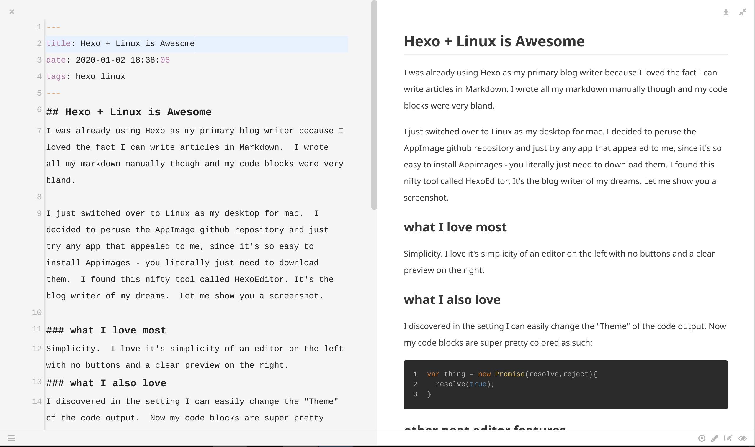This screenshot has height=447, width=755.
Task: Click the target circle icon in footer
Action: pyautogui.click(x=702, y=438)
